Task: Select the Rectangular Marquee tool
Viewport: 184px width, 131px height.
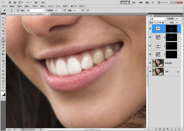Action: coord(3,21)
